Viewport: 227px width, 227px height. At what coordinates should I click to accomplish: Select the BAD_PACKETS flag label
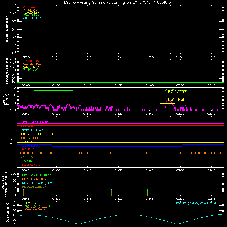[31, 165]
